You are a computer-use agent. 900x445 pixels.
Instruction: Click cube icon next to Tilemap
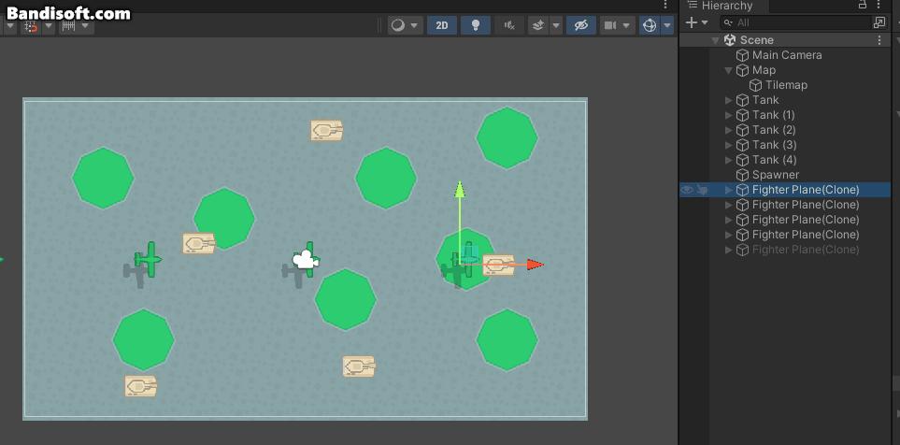click(756, 85)
